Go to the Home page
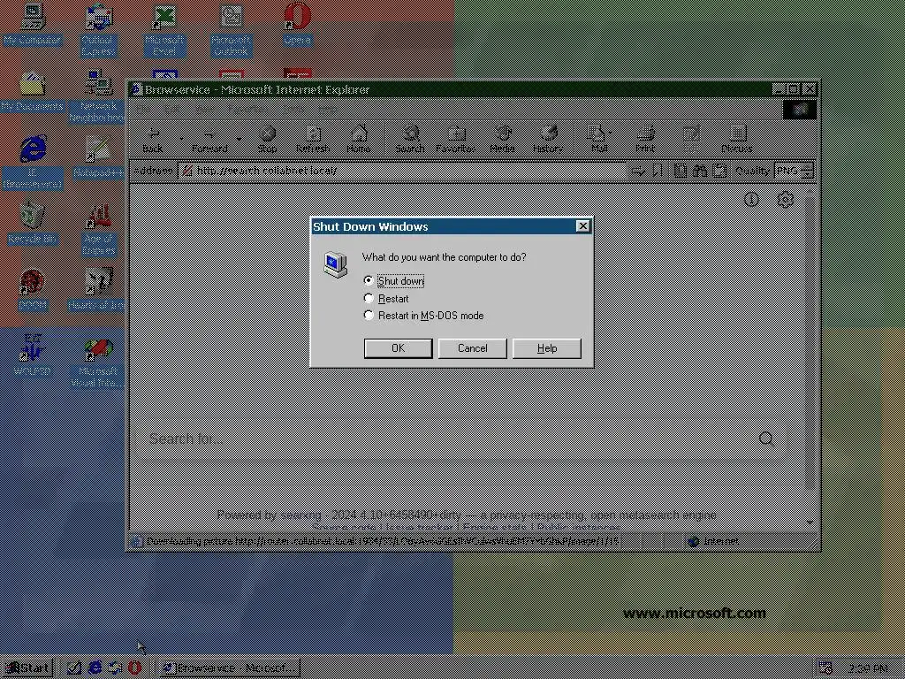This screenshot has height=679, width=905. click(x=359, y=139)
